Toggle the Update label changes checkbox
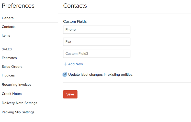 coord(65,75)
